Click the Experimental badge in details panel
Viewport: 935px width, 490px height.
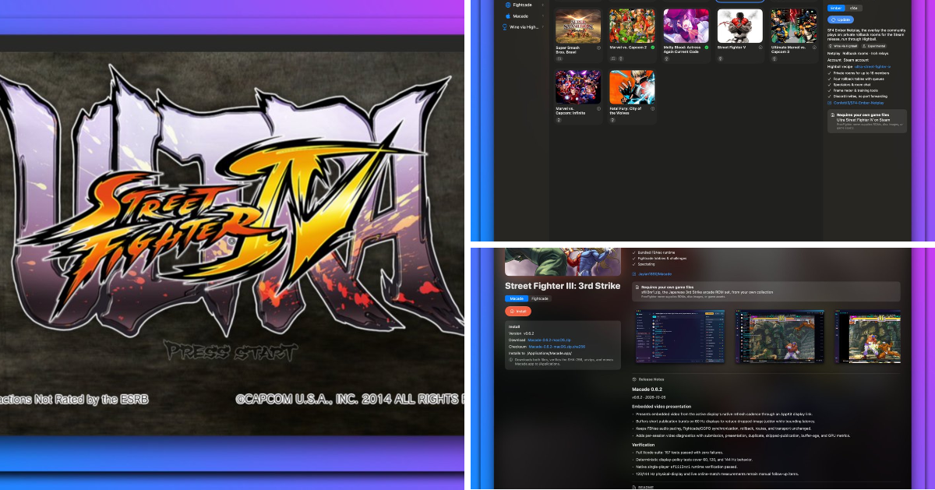pyautogui.click(x=873, y=46)
